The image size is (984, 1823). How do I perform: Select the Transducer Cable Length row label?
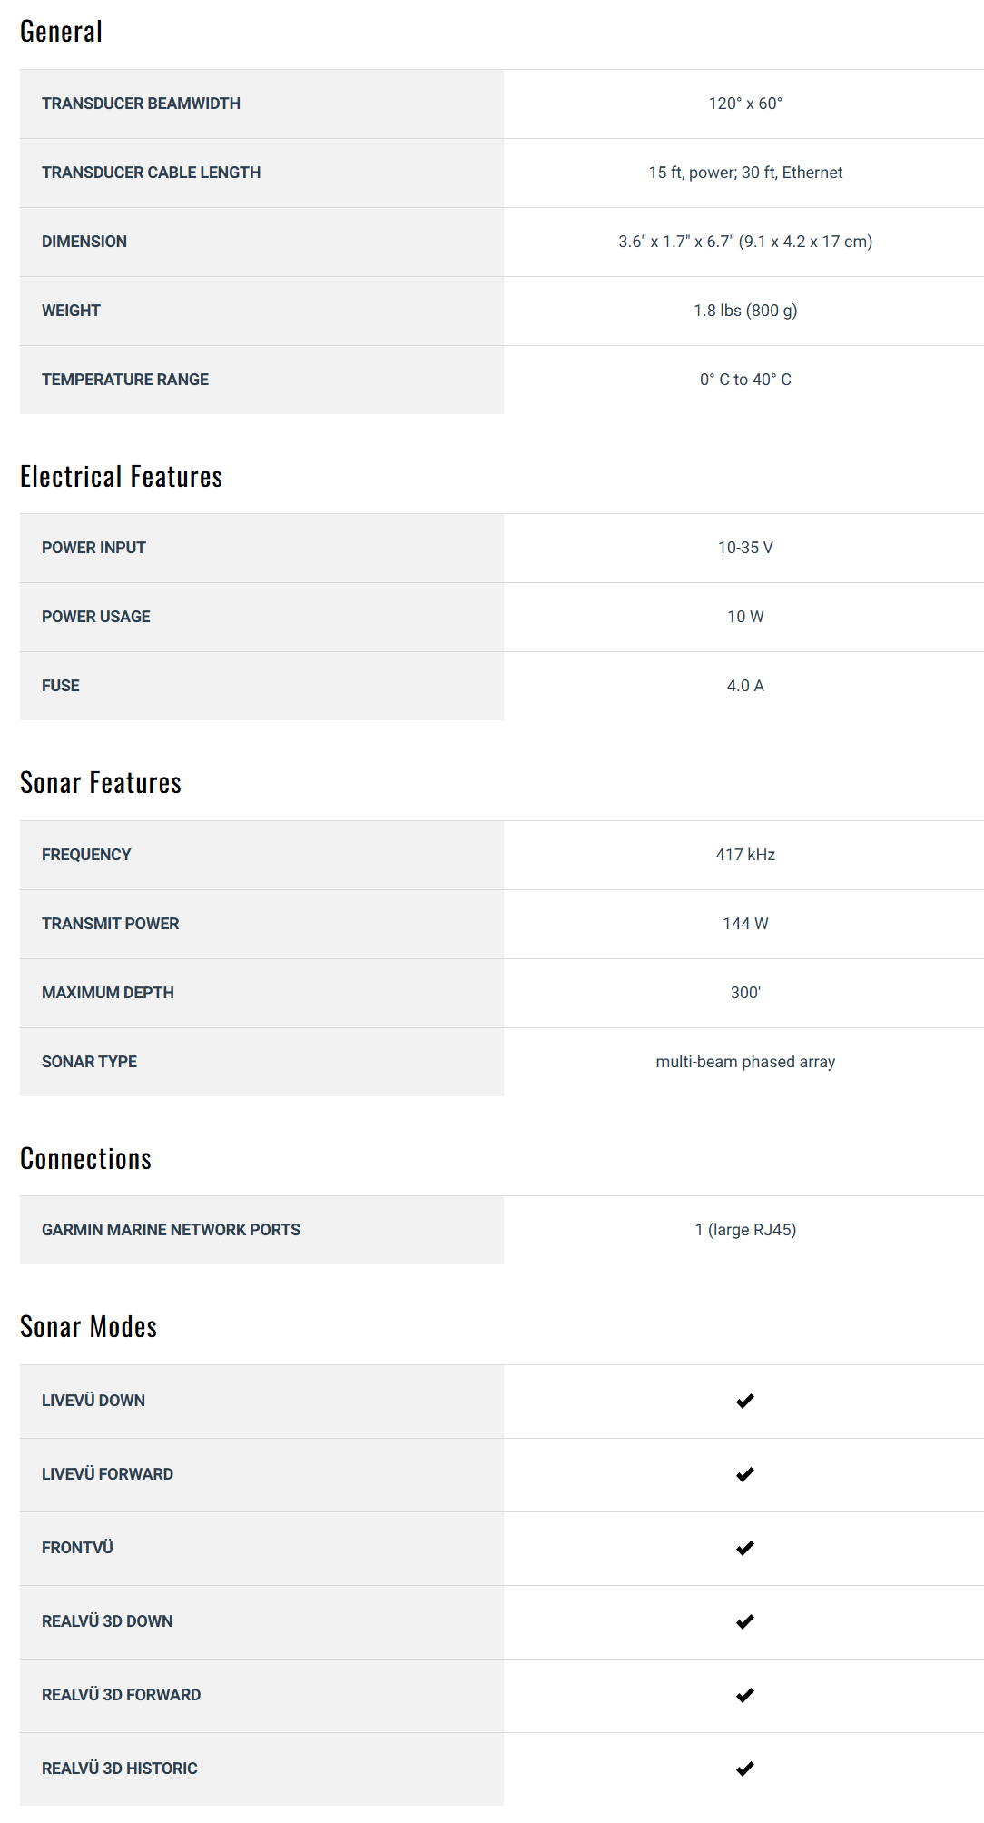pos(151,173)
